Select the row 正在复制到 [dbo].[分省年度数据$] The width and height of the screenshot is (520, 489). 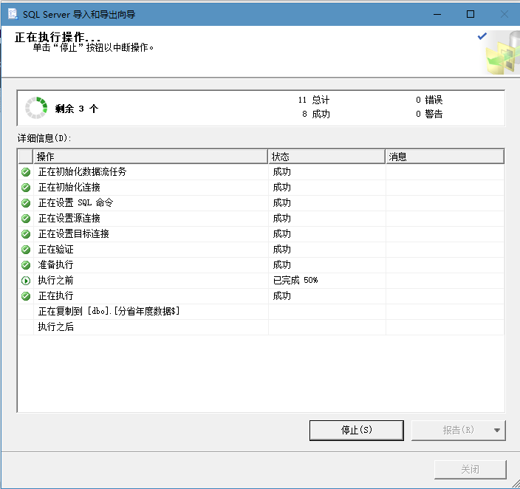click(x=261, y=311)
